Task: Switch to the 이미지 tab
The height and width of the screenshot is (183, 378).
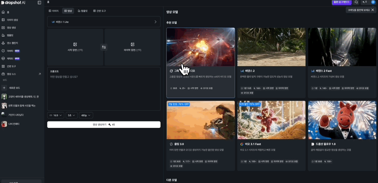Action: click(x=54, y=11)
